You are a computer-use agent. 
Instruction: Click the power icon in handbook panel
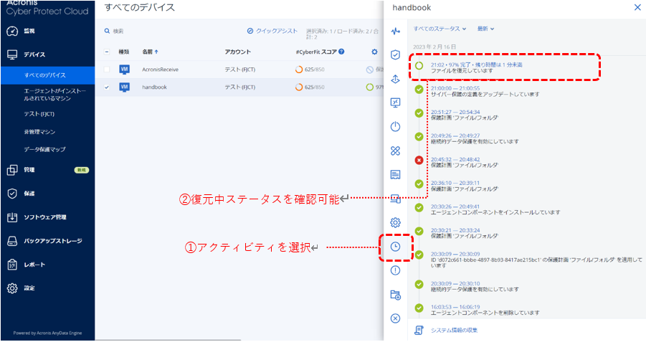(395, 127)
